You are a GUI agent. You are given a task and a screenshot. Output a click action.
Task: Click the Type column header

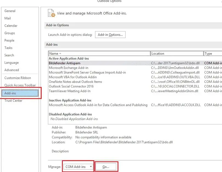213,54
